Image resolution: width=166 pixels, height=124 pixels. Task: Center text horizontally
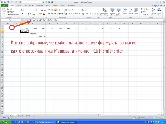(52, 14)
